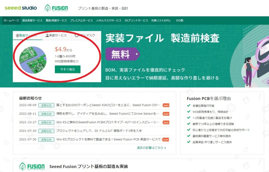Click the HOT badge on the 2022-08-11 news
Screen dimensions: 269x172
pos(165,114)
